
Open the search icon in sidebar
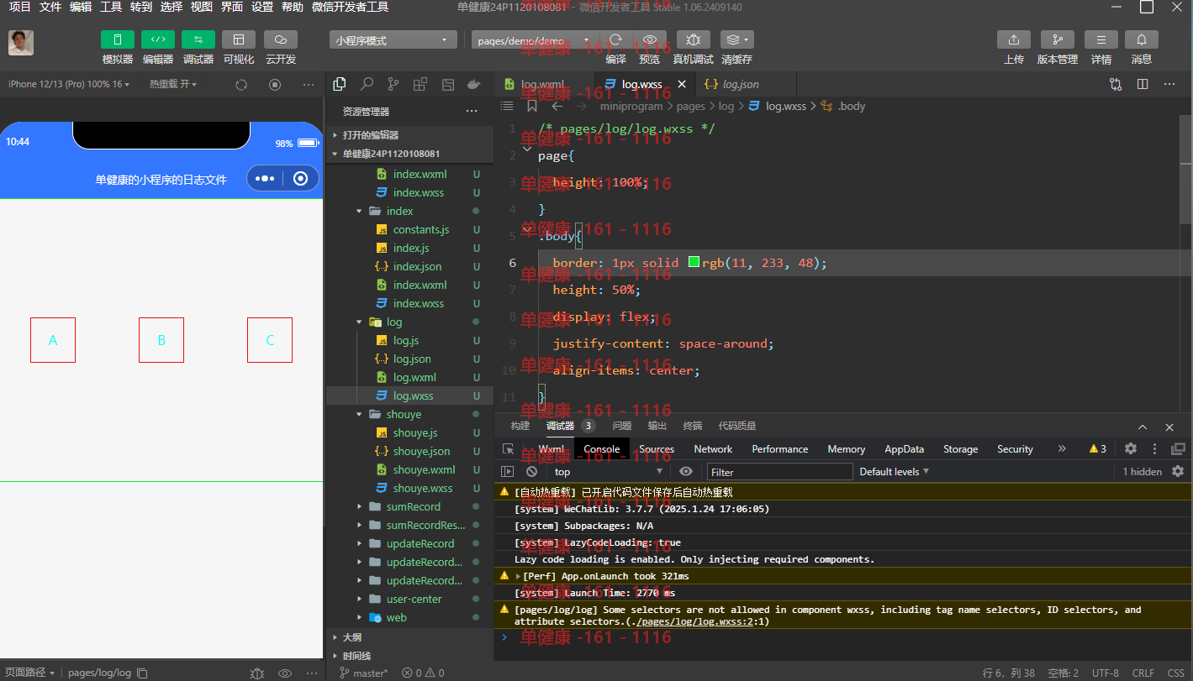[x=367, y=84]
